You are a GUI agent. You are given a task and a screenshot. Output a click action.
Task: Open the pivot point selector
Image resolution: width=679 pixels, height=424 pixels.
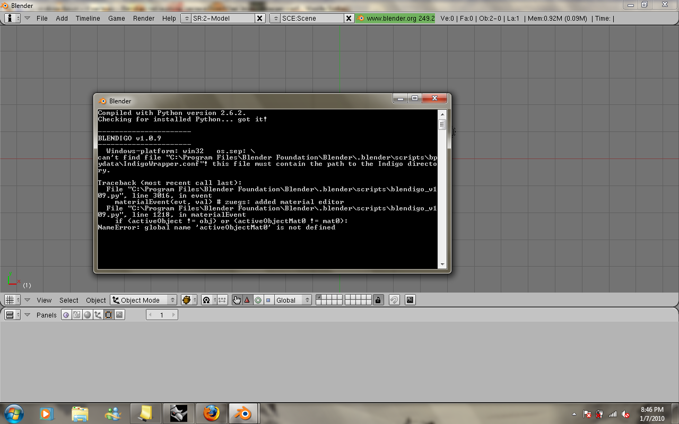[x=209, y=300]
